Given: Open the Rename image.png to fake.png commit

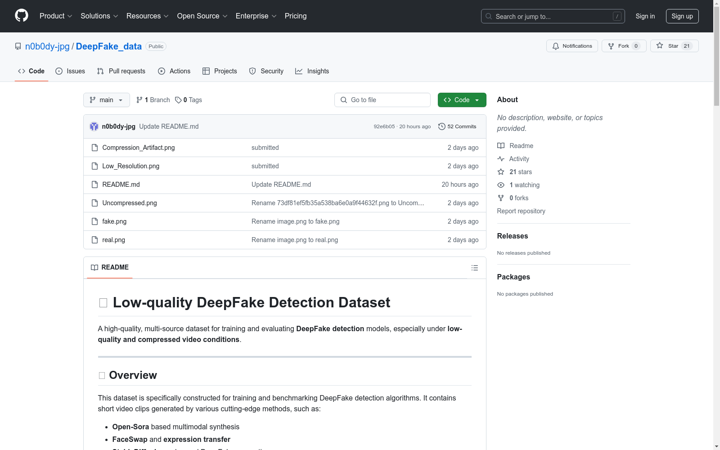Looking at the screenshot, I should point(296,221).
